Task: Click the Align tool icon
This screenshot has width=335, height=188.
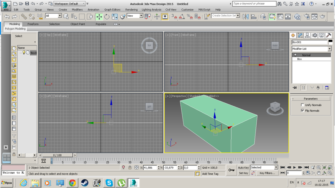Action: click(254, 17)
